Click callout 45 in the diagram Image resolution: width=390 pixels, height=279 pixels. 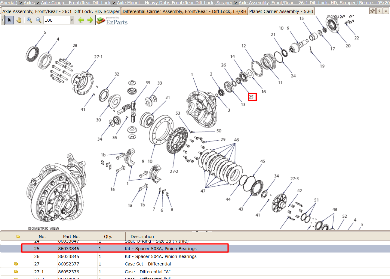[263, 161]
